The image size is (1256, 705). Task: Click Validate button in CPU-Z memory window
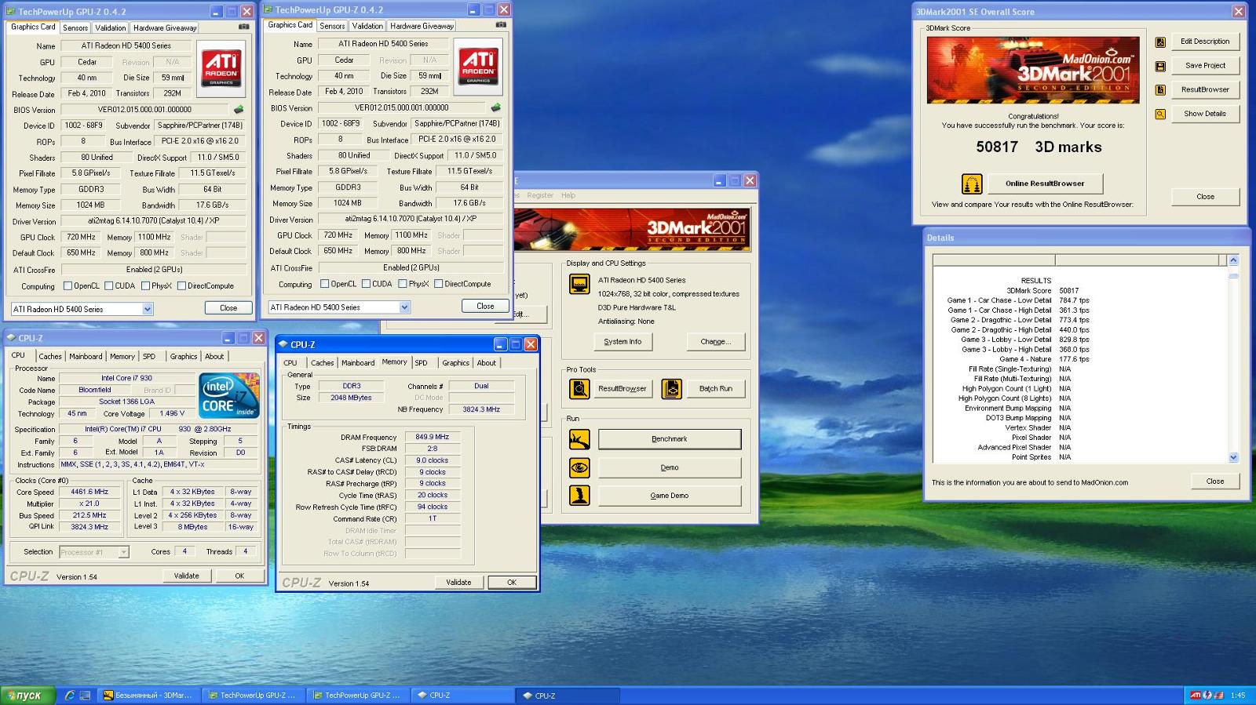458,583
